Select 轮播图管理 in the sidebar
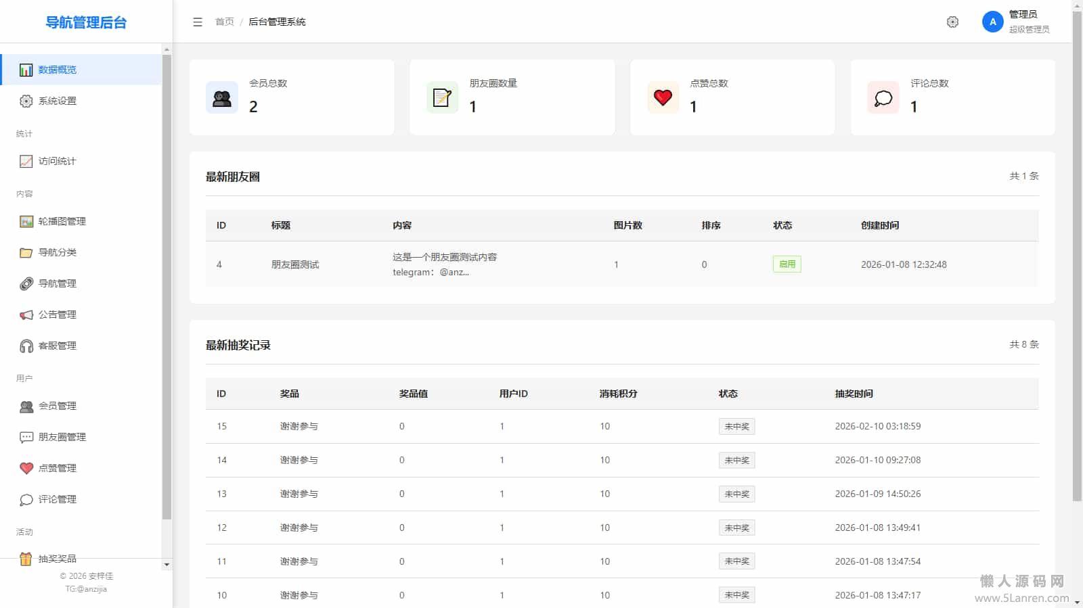The image size is (1083, 608). tap(62, 222)
